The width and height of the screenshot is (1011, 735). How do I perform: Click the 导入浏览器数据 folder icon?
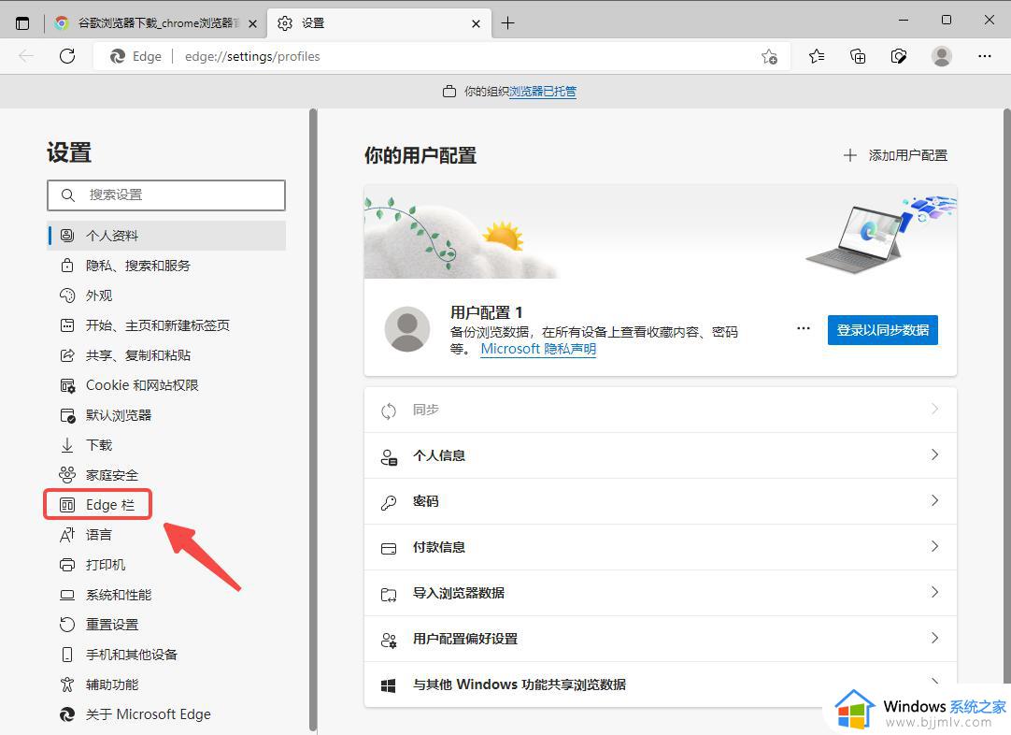[x=389, y=595]
